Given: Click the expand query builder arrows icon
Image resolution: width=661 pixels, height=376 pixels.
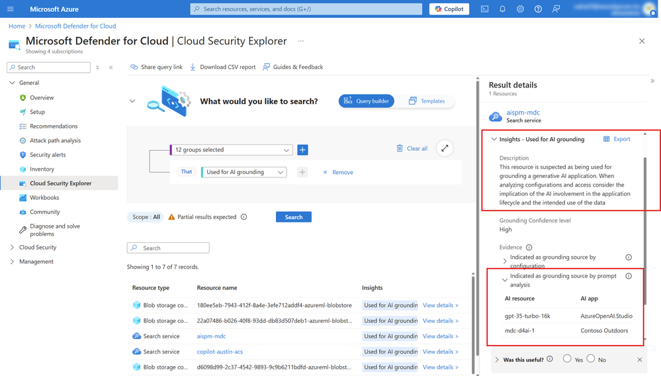Looking at the screenshot, I should tap(445, 148).
